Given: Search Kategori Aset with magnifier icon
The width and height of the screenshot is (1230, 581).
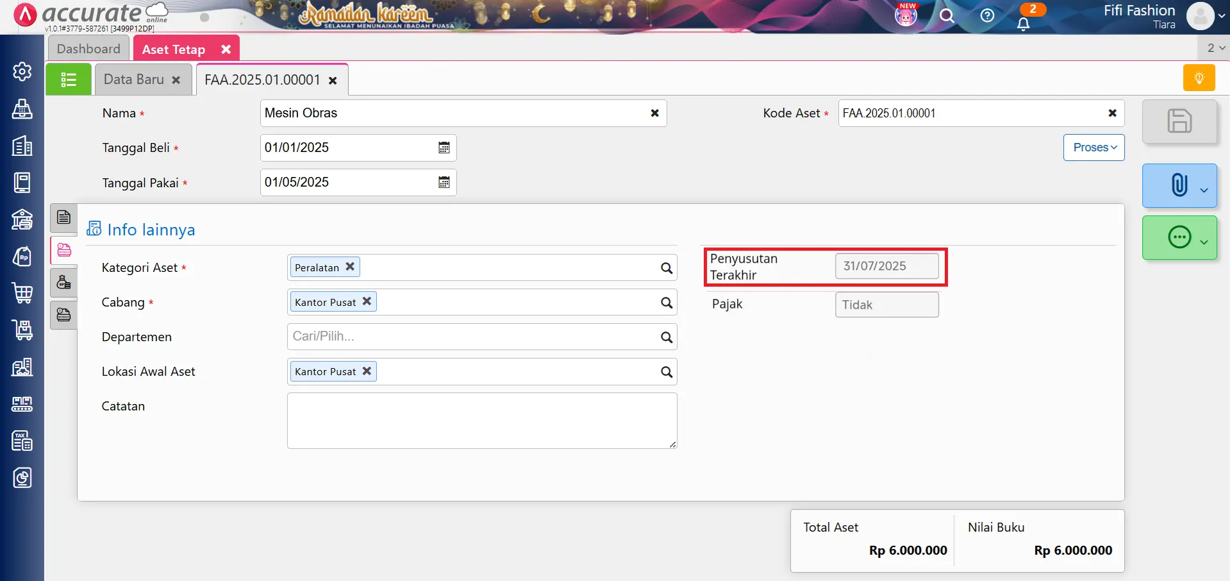Looking at the screenshot, I should tap(667, 268).
